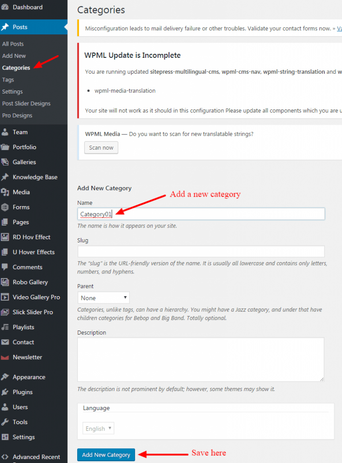
Task: Open the Parent category dropdown
Action: [x=103, y=298]
